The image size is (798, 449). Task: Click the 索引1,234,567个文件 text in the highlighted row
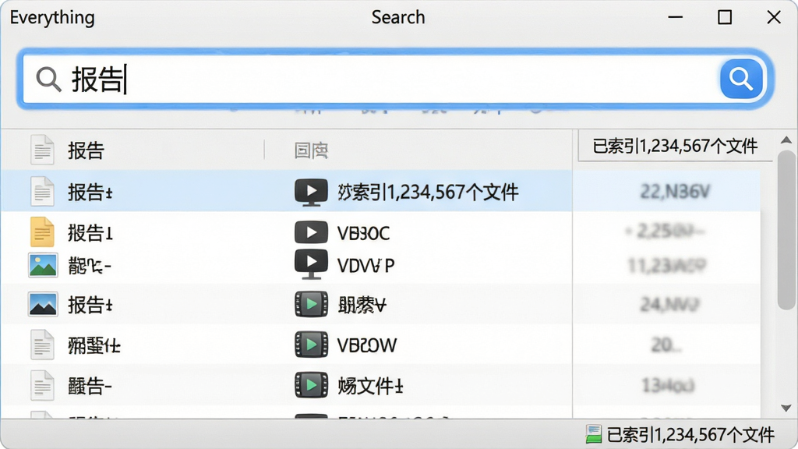tap(428, 193)
